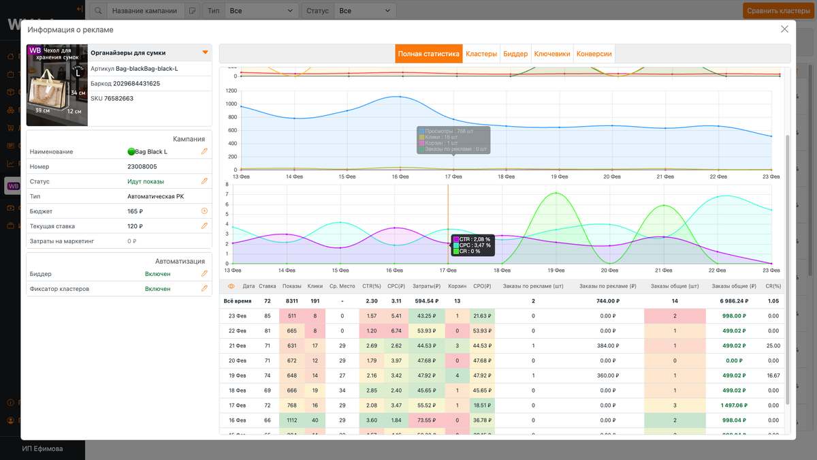
Task: Add funds with the Бюджет plus icon
Action: [204, 211]
